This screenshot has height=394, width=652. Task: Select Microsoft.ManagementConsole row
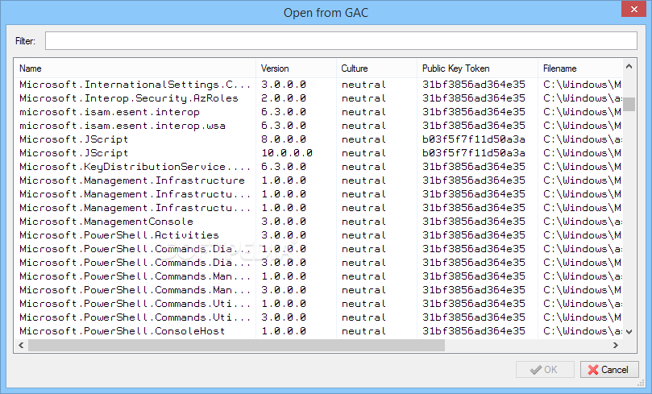[x=319, y=222]
